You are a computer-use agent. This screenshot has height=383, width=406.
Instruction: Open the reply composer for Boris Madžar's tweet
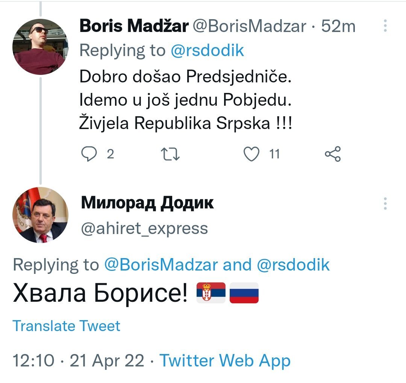[90, 153]
